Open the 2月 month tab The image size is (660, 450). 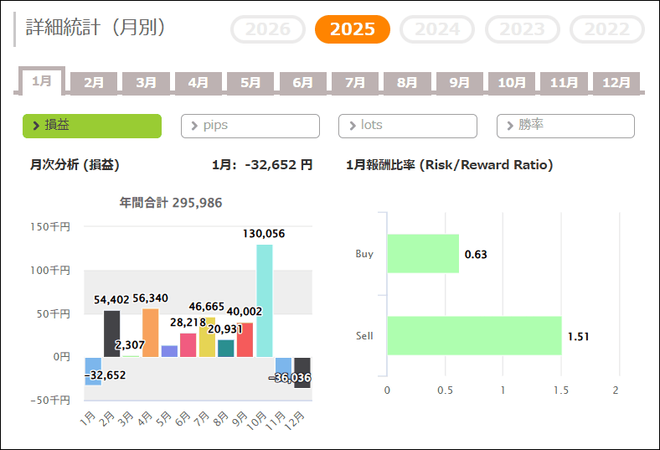[95, 83]
